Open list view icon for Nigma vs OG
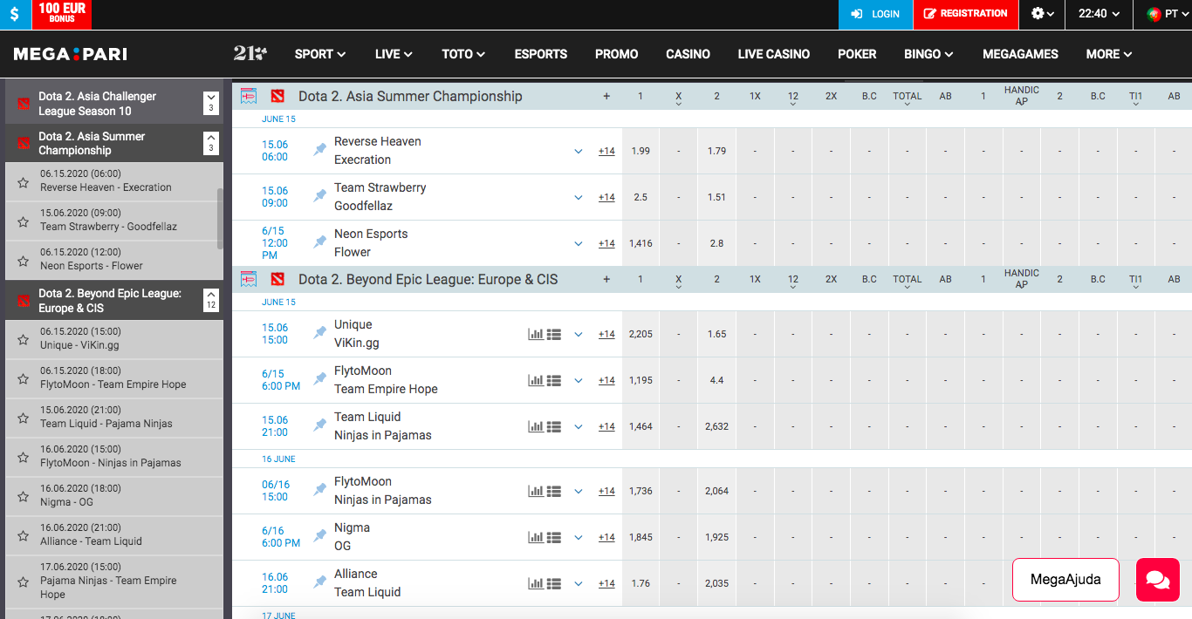The width and height of the screenshot is (1192, 619). (x=554, y=537)
